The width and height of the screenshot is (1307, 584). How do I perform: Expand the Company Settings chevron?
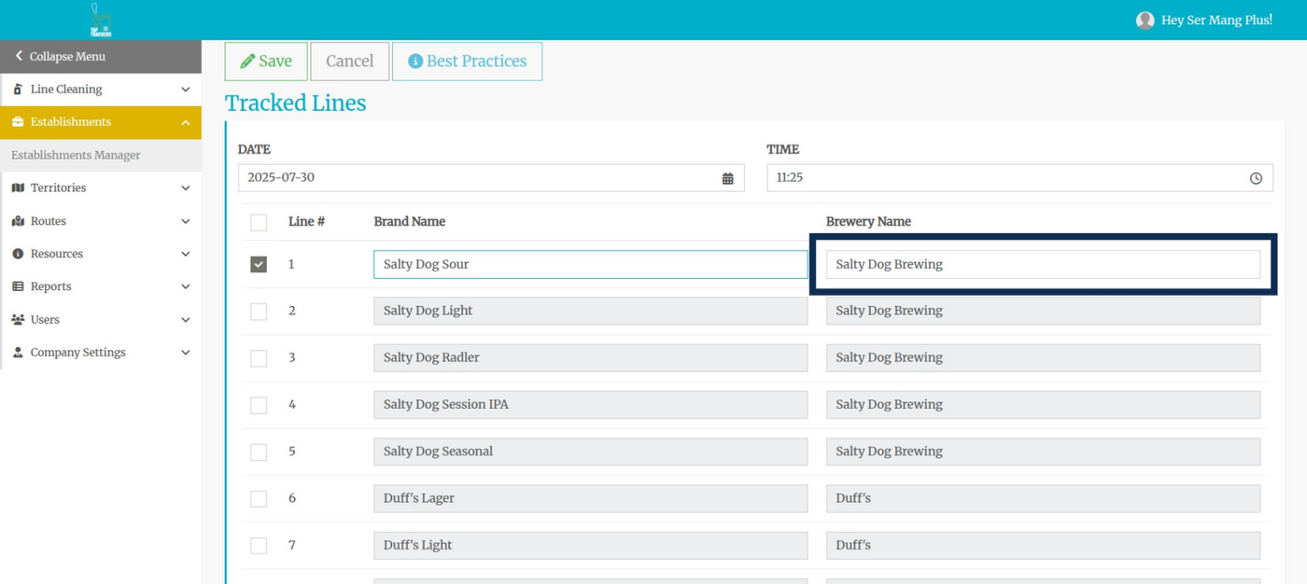click(185, 353)
